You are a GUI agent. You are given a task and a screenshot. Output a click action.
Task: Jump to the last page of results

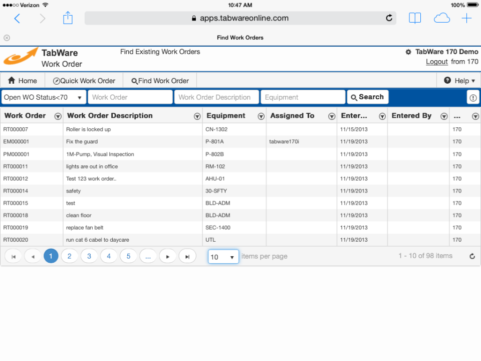[186, 256]
